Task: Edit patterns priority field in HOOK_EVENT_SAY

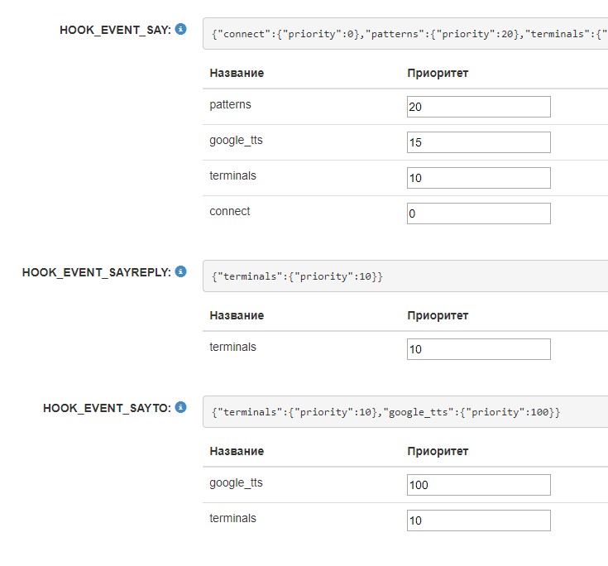Action: pyautogui.click(x=478, y=107)
